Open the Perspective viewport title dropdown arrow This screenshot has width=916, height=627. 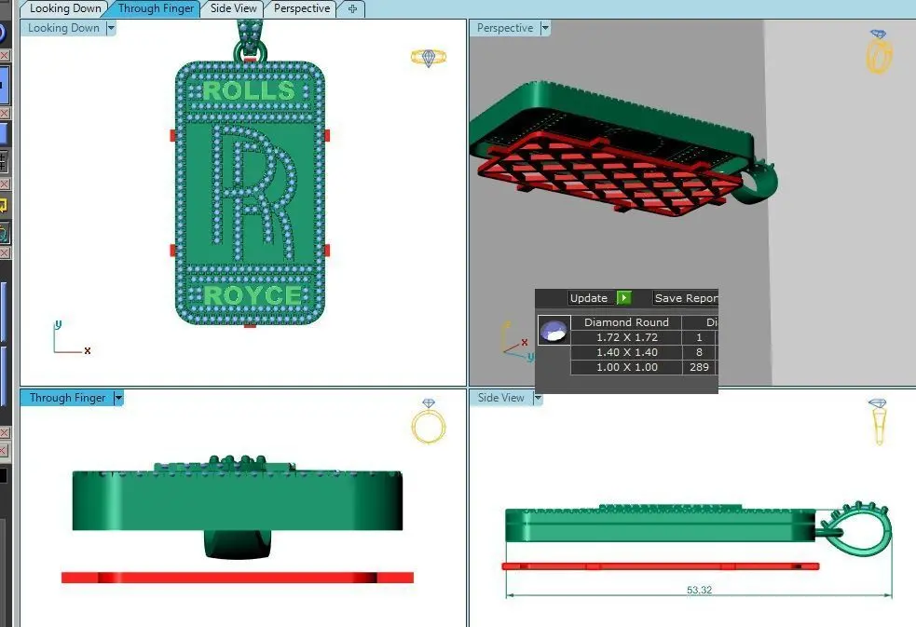click(x=545, y=28)
